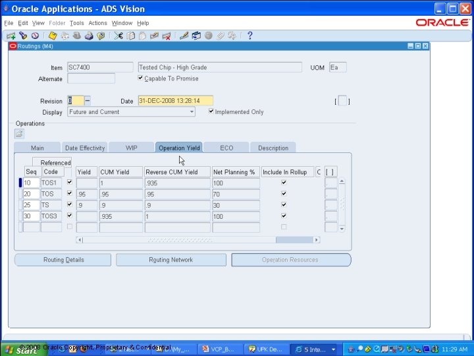Click the Seq field with value 25
This screenshot has height=356, width=474.
pyautogui.click(x=31, y=205)
